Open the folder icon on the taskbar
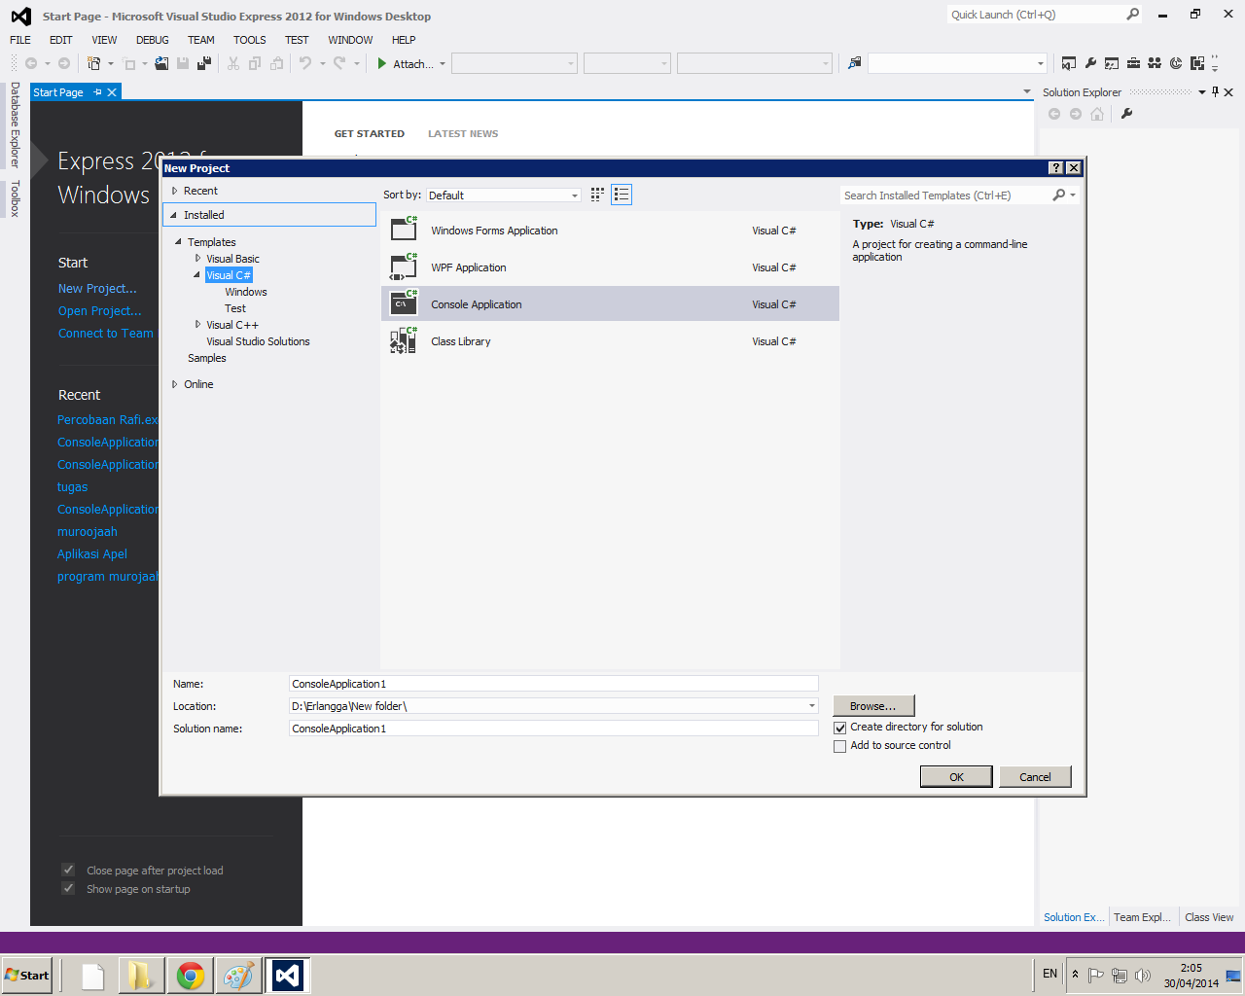1245x996 pixels. click(142, 976)
